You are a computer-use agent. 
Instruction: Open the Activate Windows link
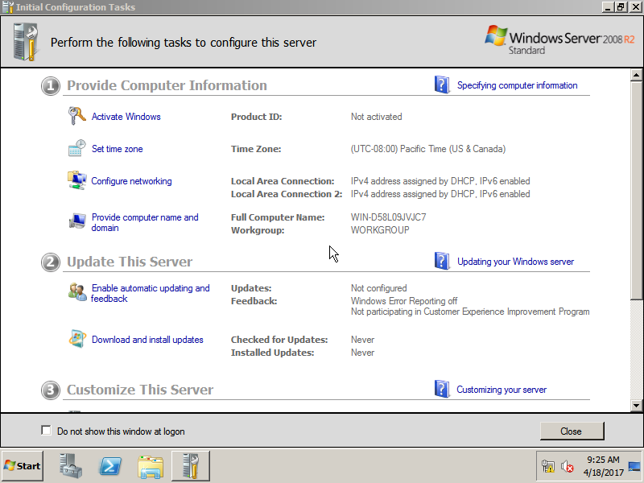click(x=126, y=117)
